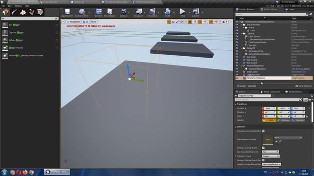The image size is (314, 176).
Task: Toggle world/local coordinate system icon
Action: [x=182, y=22]
